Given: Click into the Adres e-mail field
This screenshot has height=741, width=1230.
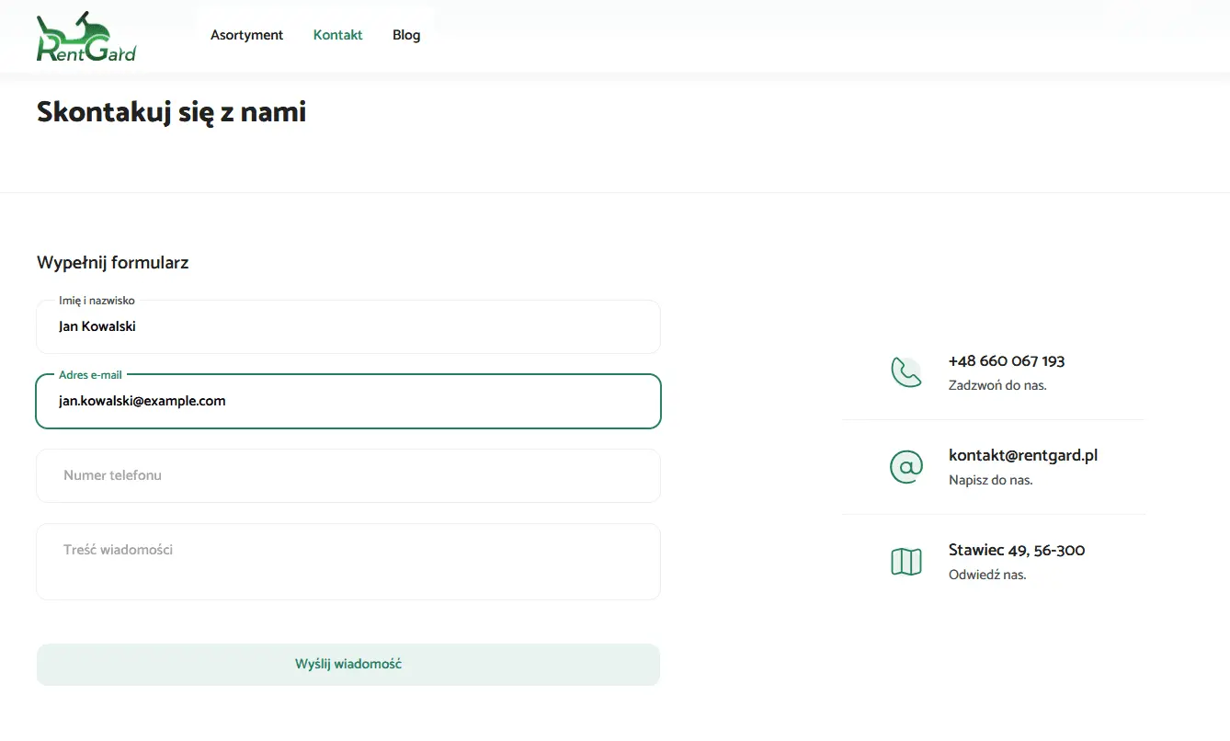Looking at the screenshot, I should pyautogui.click(x=347, y=402).
